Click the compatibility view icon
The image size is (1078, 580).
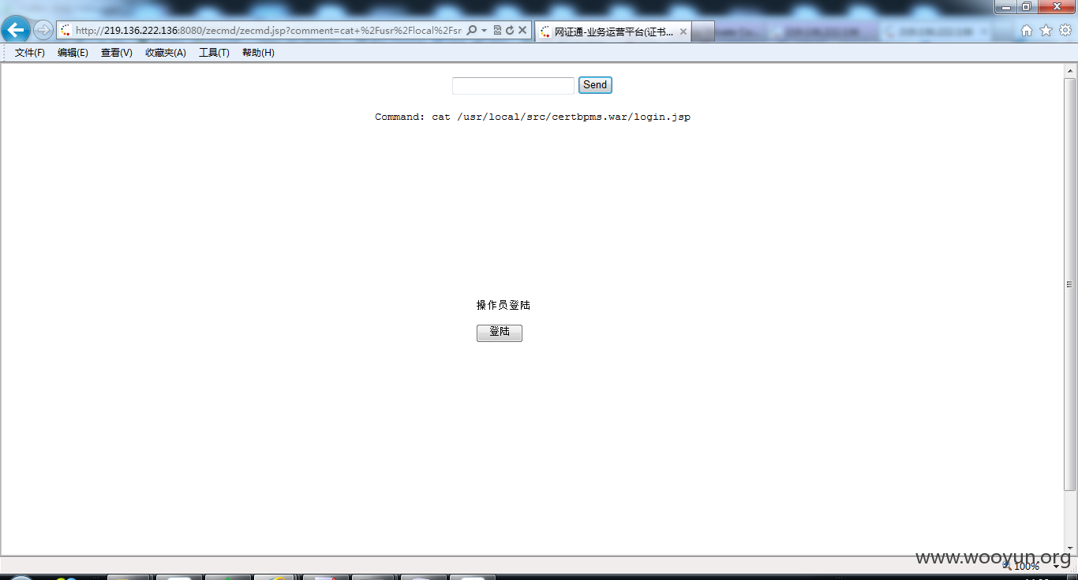pyautogui.click(x=497, y=31)
